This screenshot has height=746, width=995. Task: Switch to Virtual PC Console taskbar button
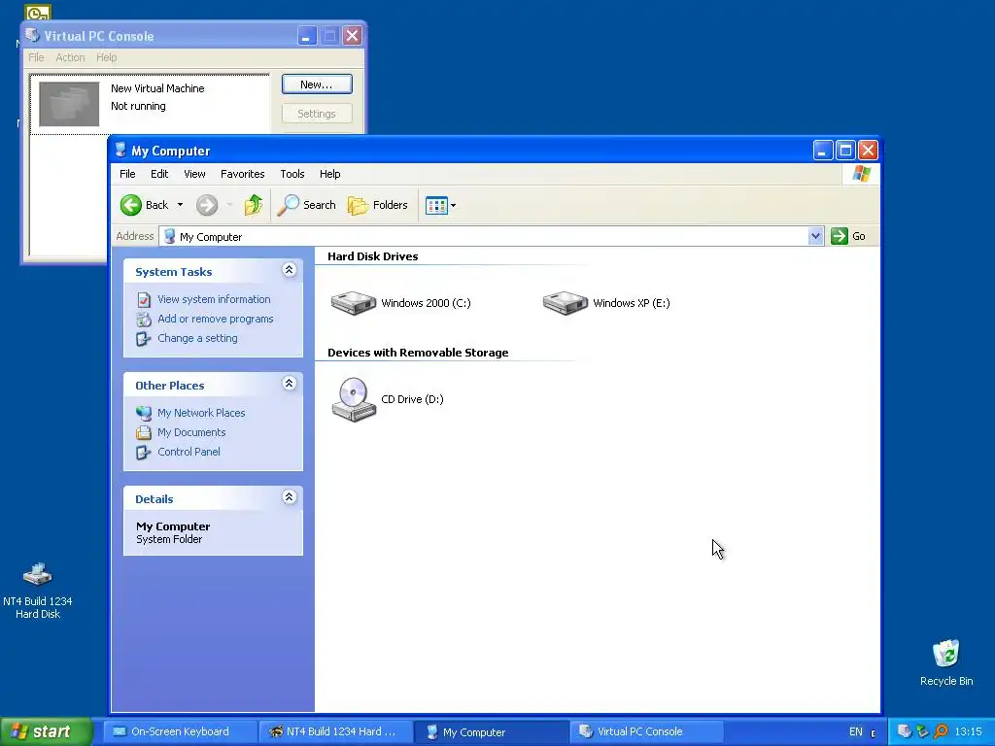646,731
